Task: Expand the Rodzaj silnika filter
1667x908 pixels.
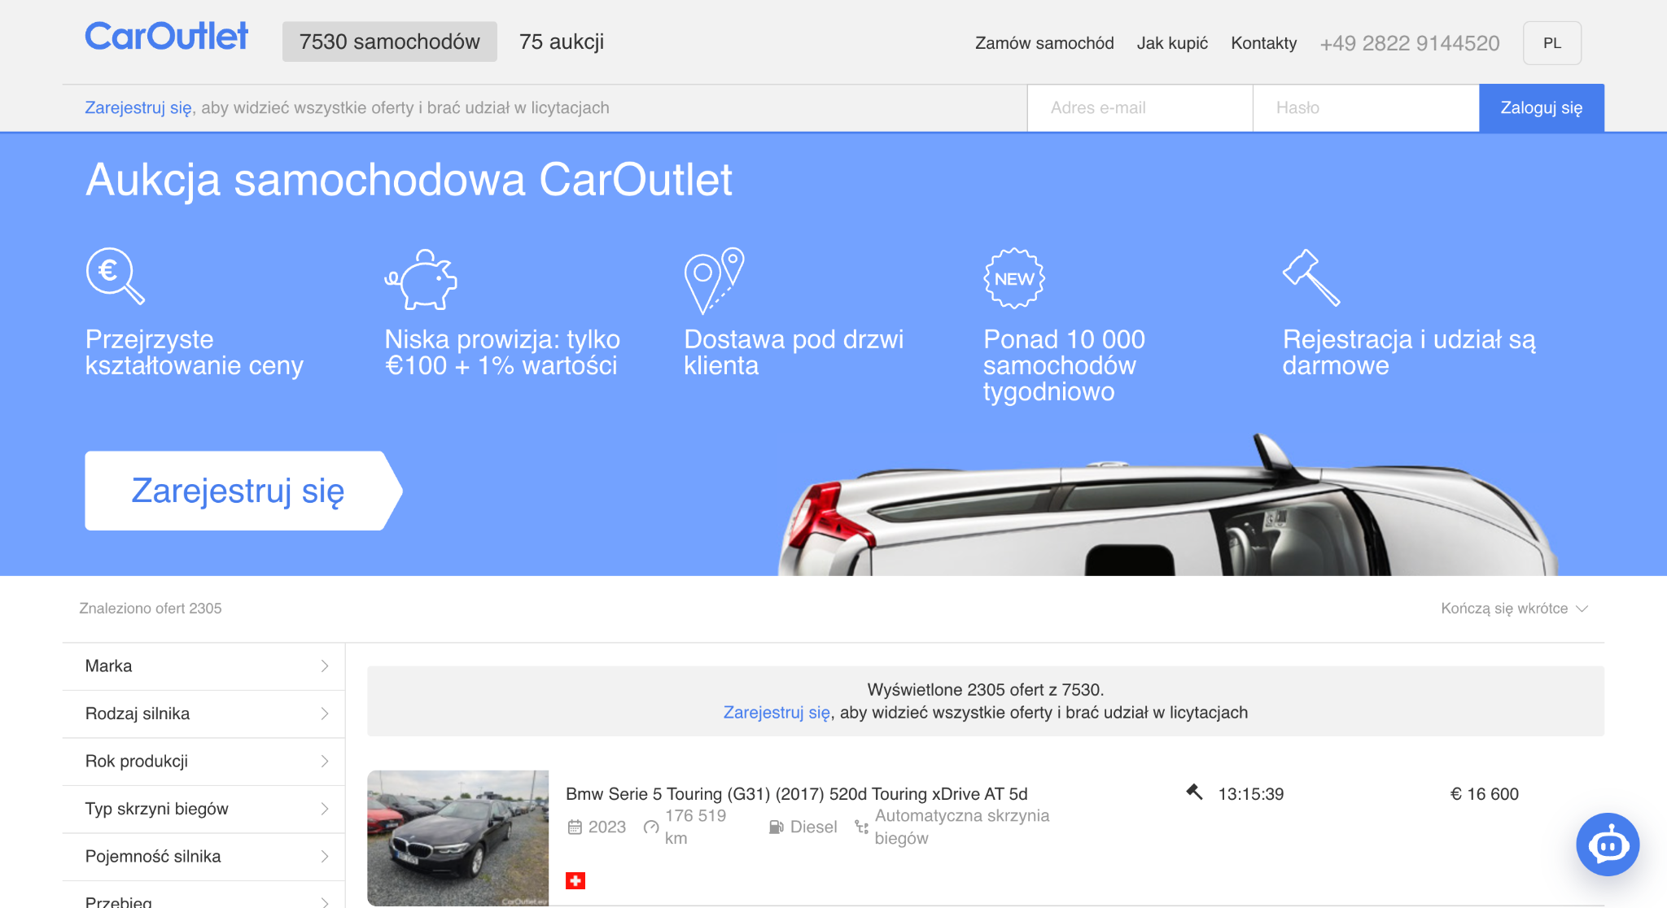Action: point(203,714)
